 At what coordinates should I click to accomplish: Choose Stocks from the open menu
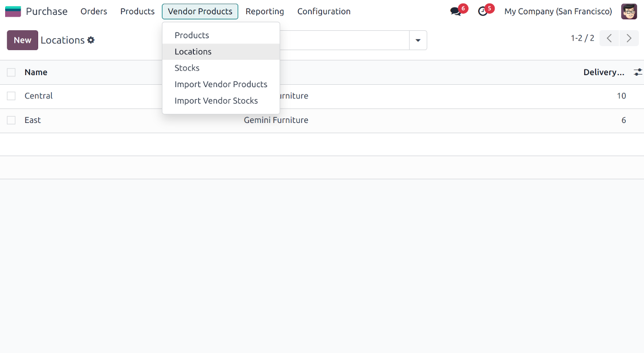tap(188, 68)
